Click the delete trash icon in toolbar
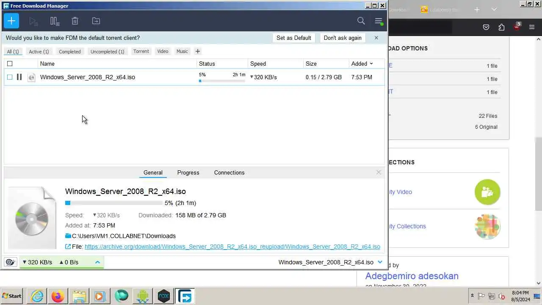This screenshot has width=542, height=305. click(x=75, y=21)
